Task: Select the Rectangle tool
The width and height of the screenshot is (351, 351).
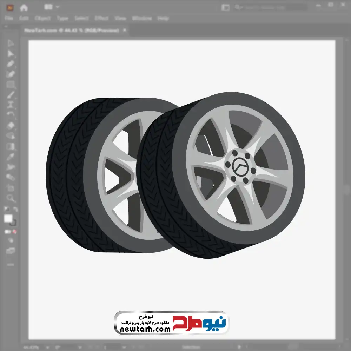Action: (11, 85)
